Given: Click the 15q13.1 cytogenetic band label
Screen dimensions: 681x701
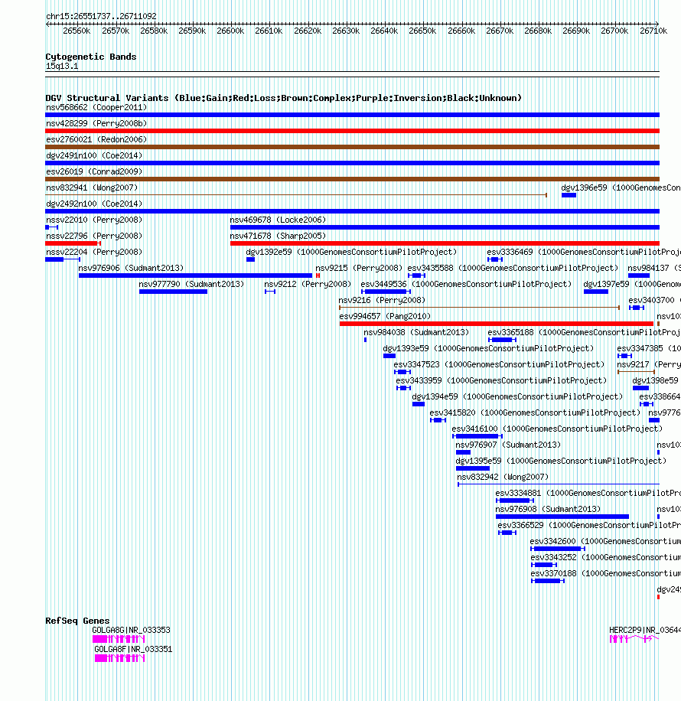Looking at the screenshot, I should pos(62,67).
